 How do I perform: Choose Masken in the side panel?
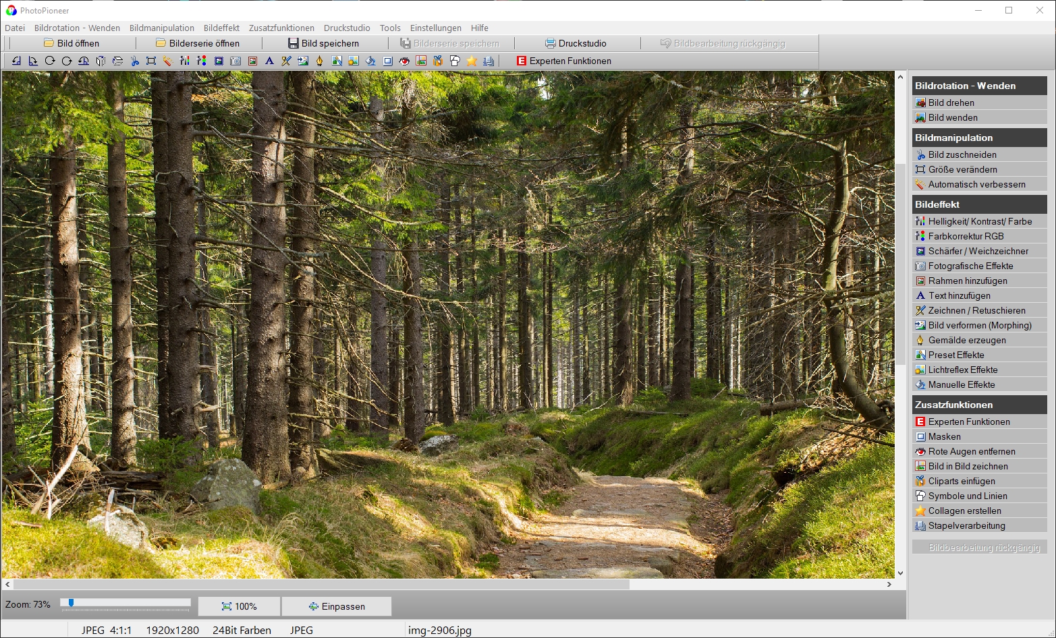click(944, 436)
